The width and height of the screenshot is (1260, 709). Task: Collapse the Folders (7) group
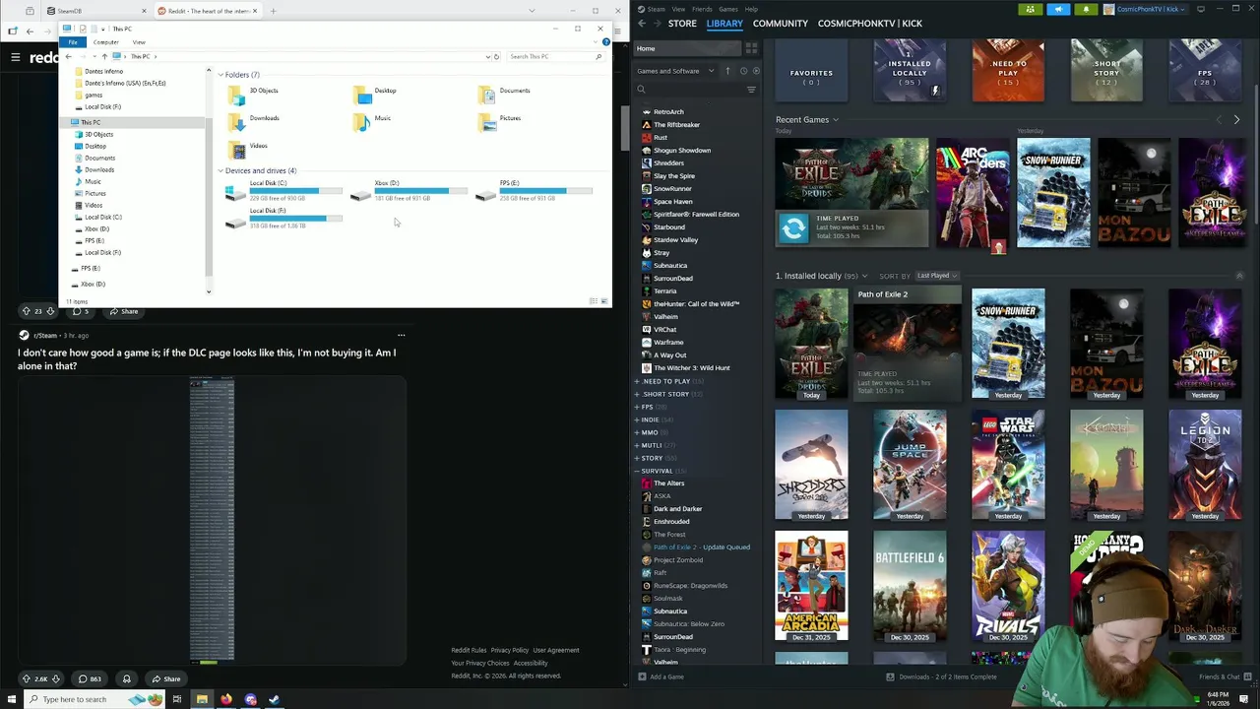coord(220,75)
